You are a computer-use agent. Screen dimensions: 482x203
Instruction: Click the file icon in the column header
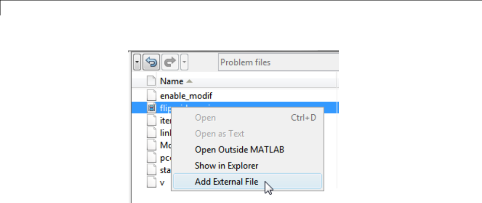[151, 81]
